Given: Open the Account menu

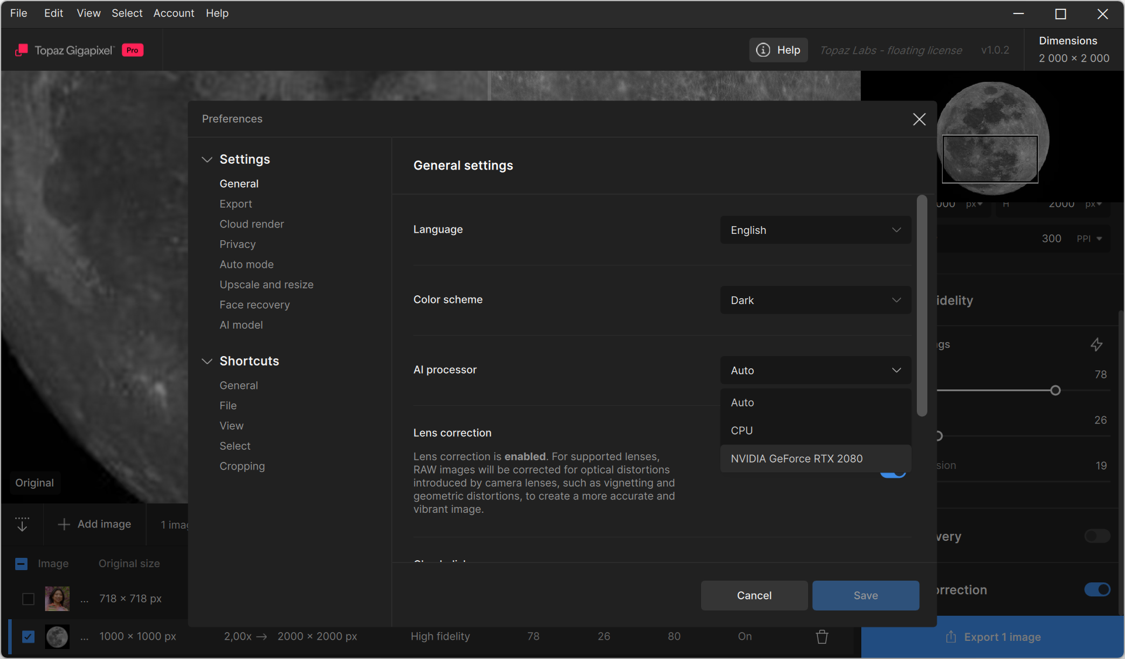Looking at the screenshot, I should pyautogui.click(x=174, y=13).
